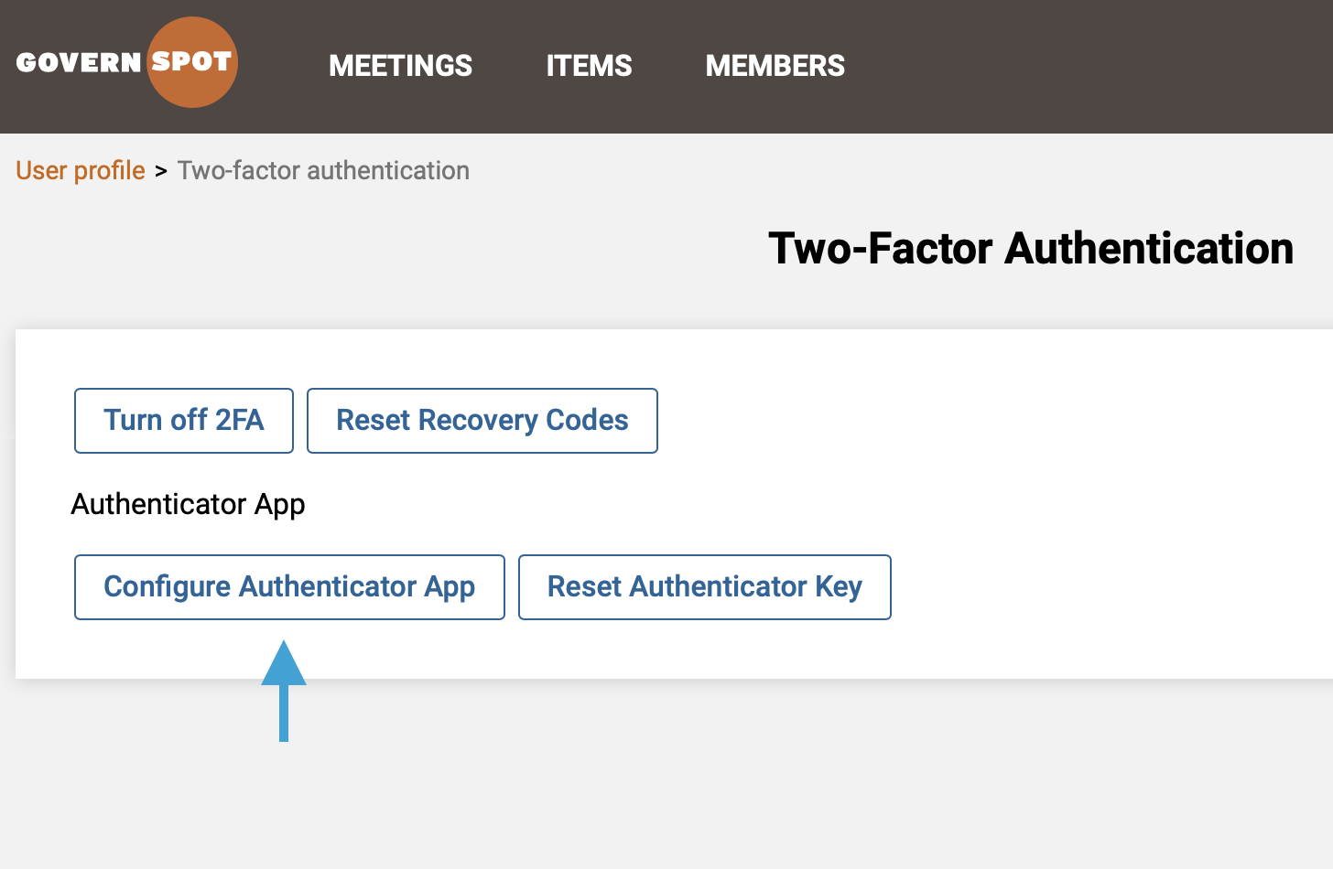Open the Items menu item
The height and width of the screenshot is (869, 1333).
[590, 66]
